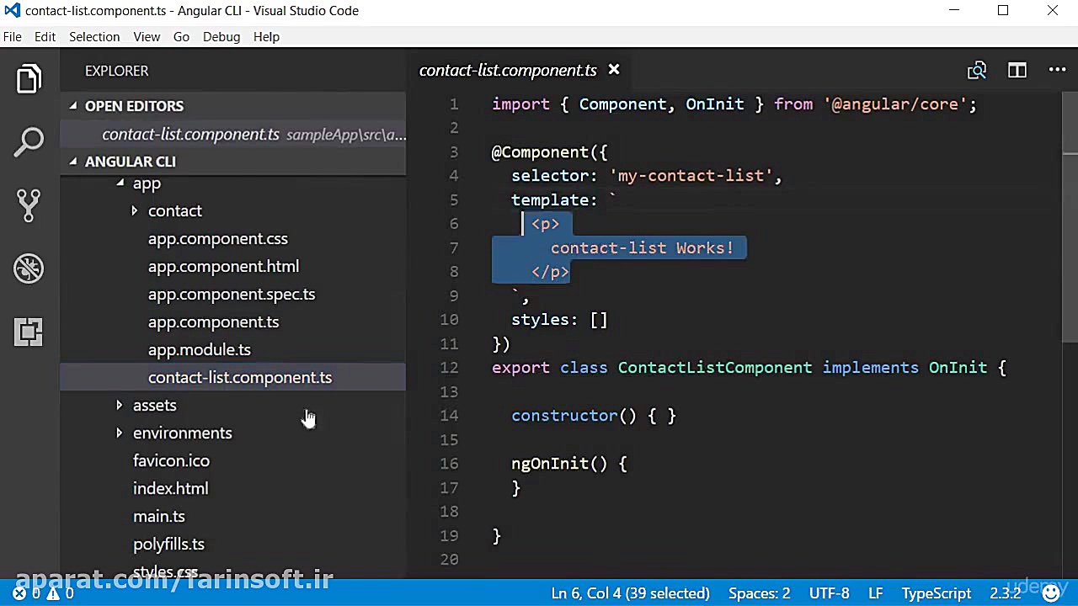Change file encoding UTF-8

pos(830,593)
